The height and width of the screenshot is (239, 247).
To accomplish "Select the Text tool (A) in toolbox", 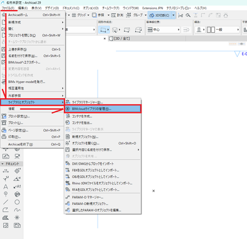I will coord(6,187).
